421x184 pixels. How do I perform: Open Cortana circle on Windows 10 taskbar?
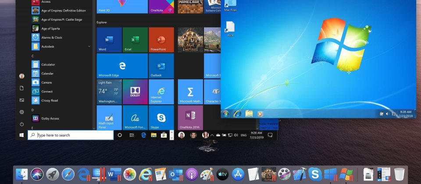(120, 135)
